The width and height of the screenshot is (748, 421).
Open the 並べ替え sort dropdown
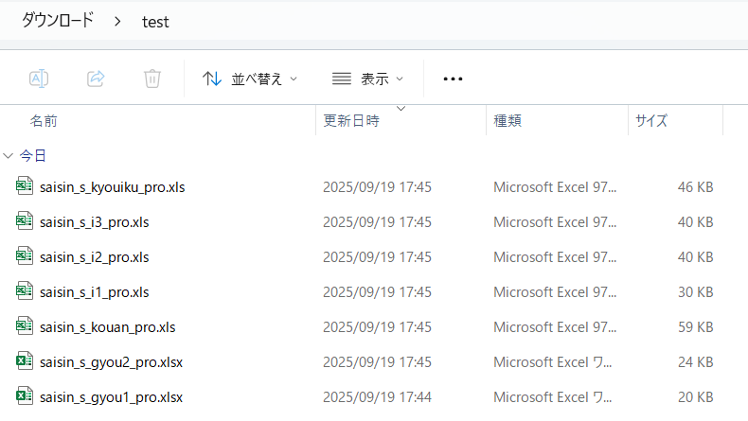tap(250, 79)
